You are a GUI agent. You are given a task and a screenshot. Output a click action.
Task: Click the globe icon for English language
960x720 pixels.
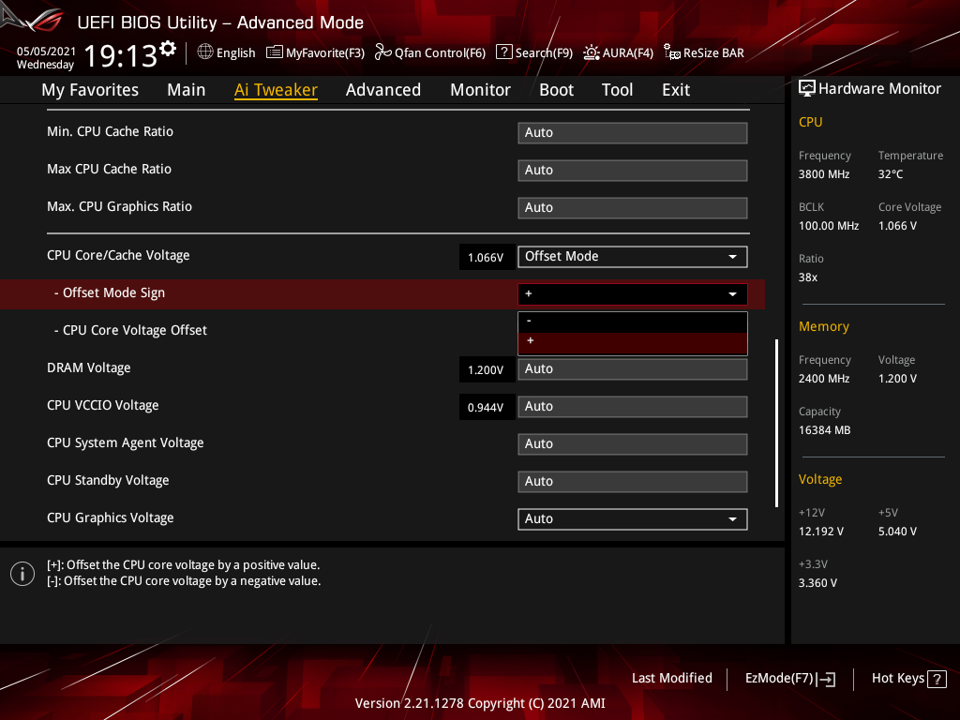(205, 52)
